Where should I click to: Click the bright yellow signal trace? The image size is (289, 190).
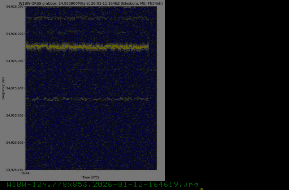click(x=87, y=47)
